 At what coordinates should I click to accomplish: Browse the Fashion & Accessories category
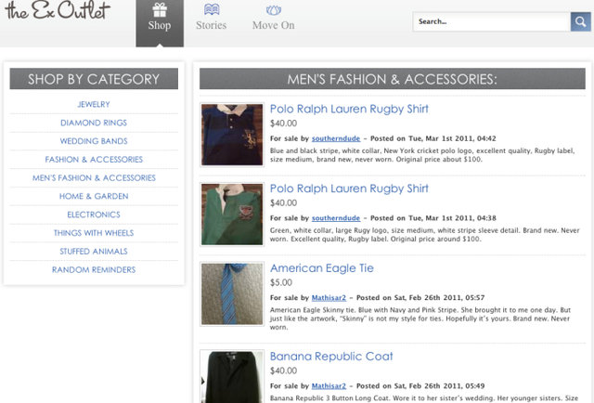94,160
